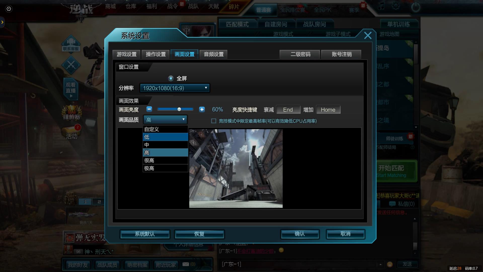483x272 pixels.
Task: Click End key field for brightness decrease
Action: (x=288, y=110)
